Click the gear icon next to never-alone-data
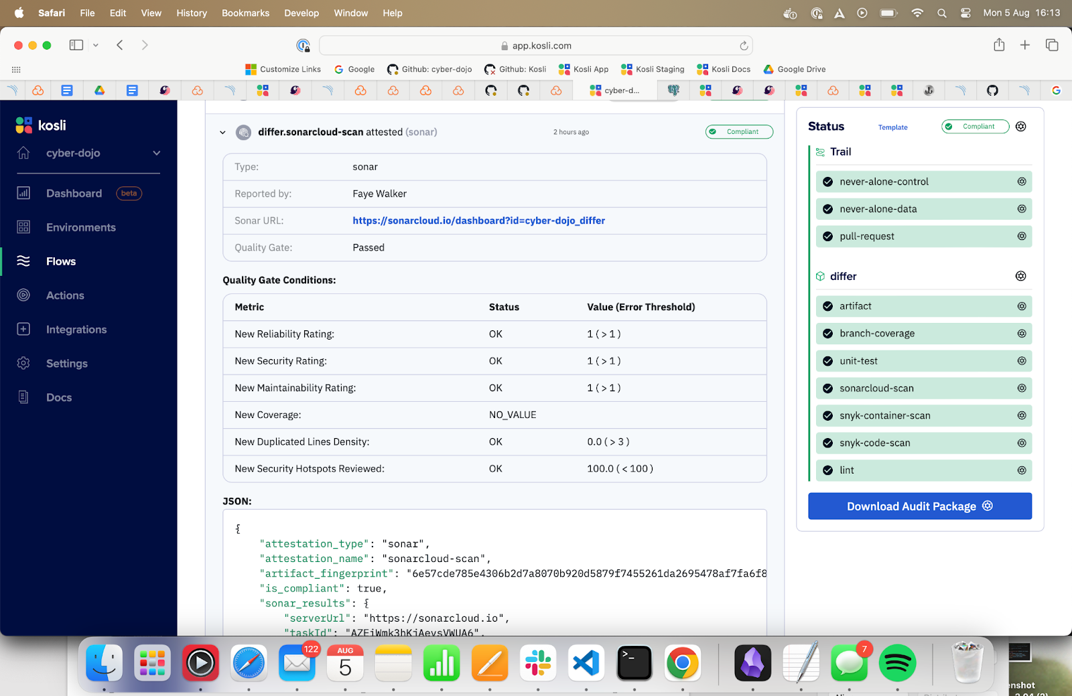The width and height of the screenshot is (1072, 696). (x=1022, y=209)
